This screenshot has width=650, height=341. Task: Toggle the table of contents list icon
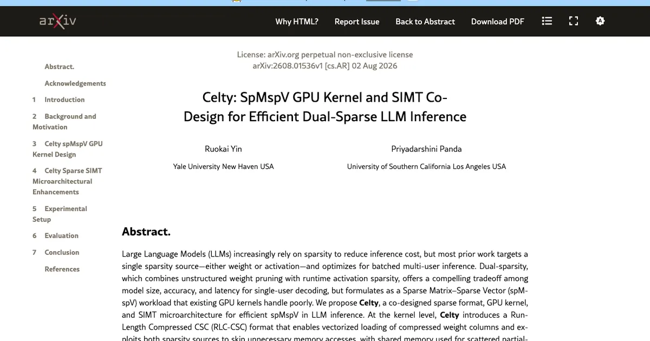click(547, 21)
